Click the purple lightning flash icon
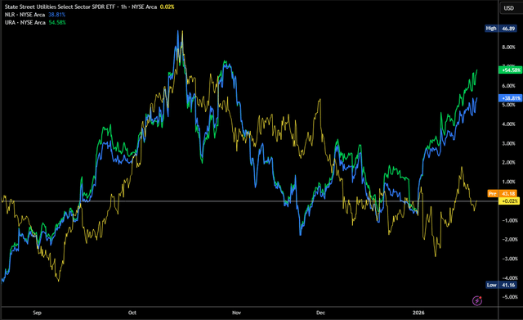 477,300
